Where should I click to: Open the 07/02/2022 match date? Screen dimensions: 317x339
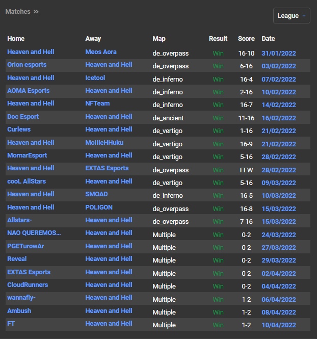279,79
